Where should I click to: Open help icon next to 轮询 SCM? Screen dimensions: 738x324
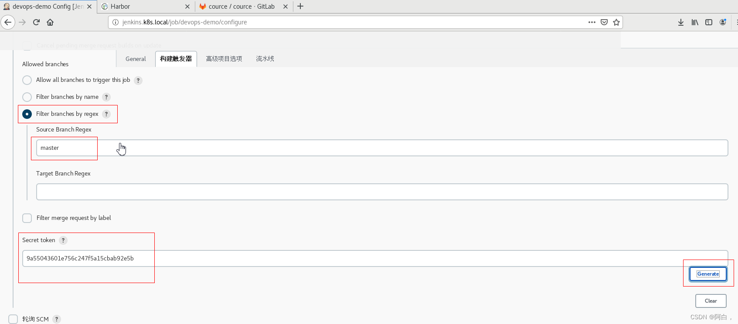[x=57, y=319]
